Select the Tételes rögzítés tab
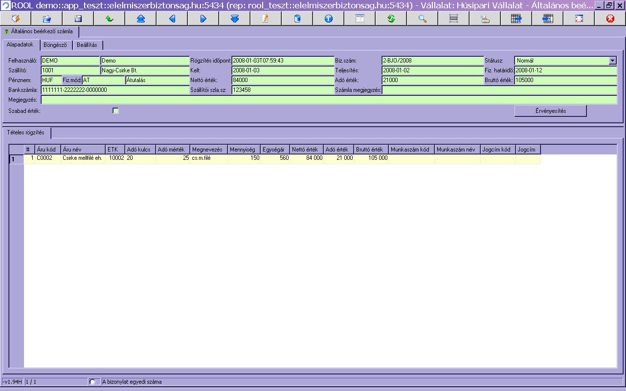The width and height of the screenshot is (626, 391). [x=26, y=132]
